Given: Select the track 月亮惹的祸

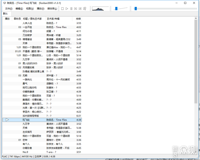Looking at the screenshot, I should tap(42, 67).
